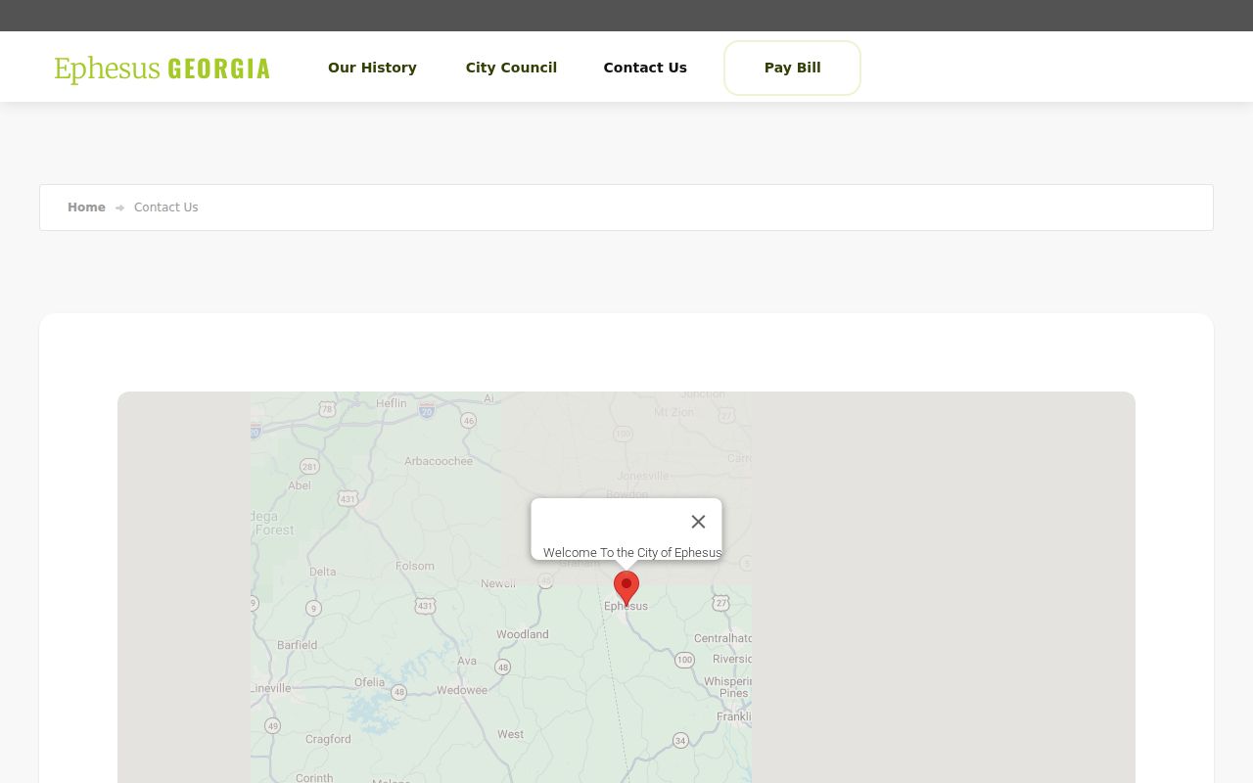Click the red map location marker

626,588
